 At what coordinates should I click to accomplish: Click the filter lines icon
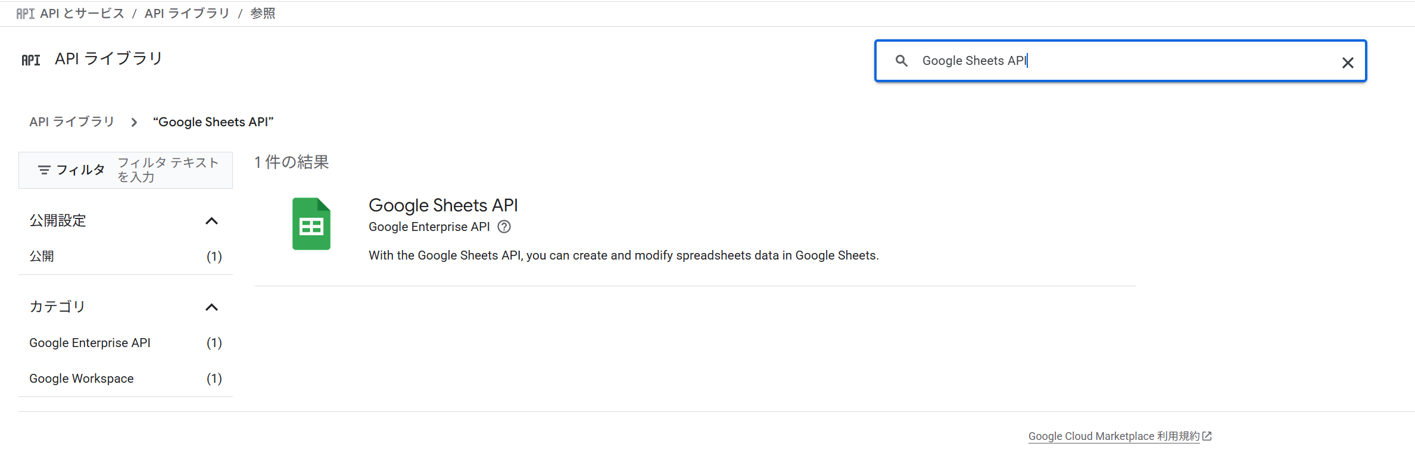click(44, 170)
